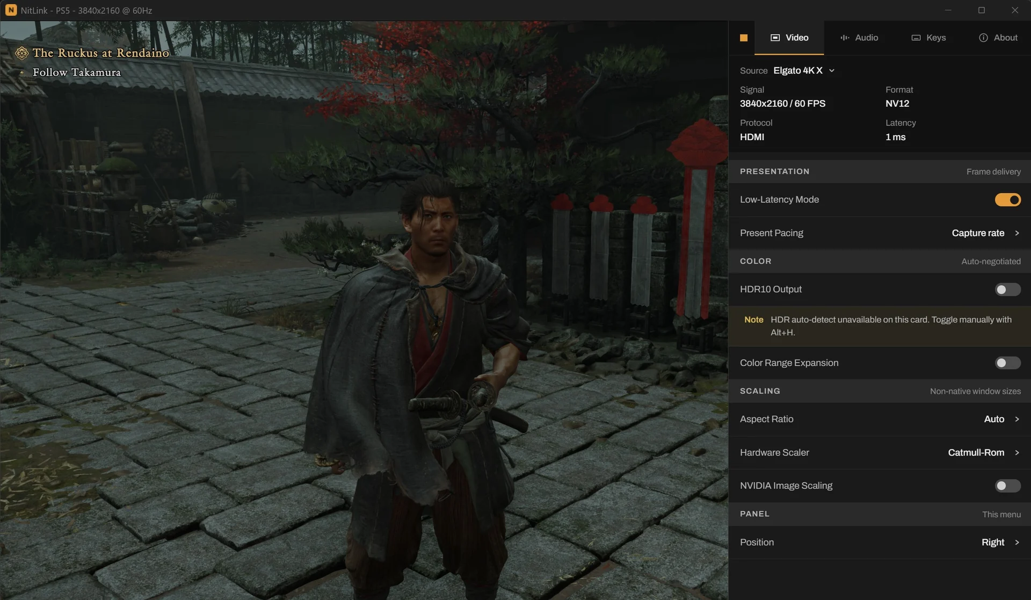Expand the Hardware Scaler chevron
The image size is (1031, 600).
1017,453
